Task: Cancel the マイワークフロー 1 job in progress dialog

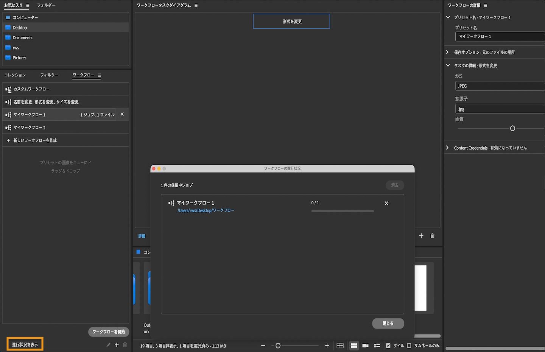Action: pos(386,203)
